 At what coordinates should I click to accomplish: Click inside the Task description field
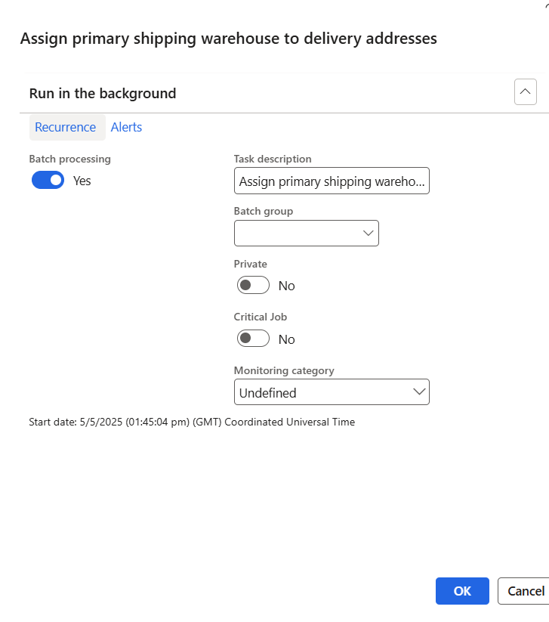point(332,181)
